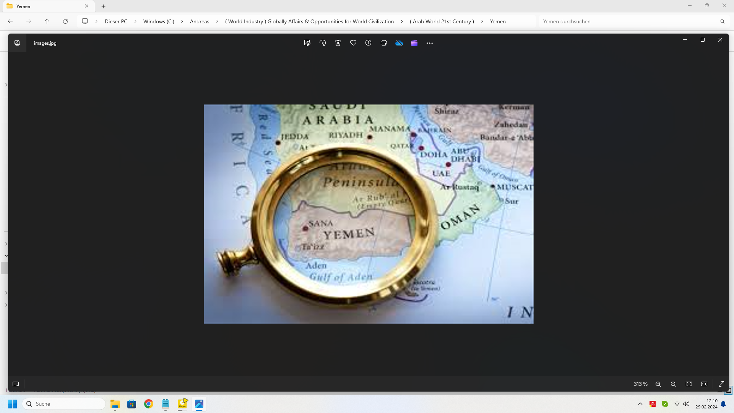Open the three-dots See more menu
Screen dimensions: 734x413
430,43
